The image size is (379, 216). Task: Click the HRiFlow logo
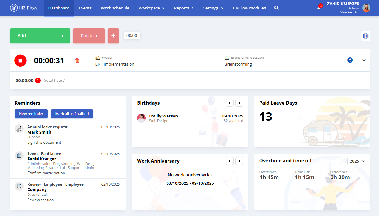pos(24,8)
